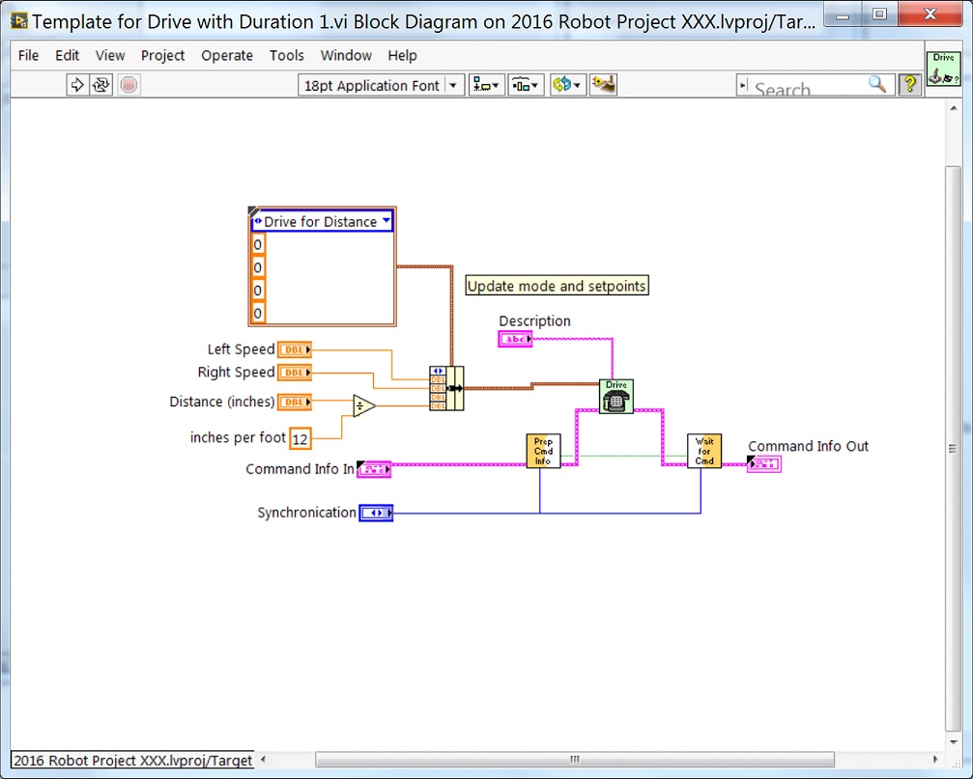Select the Prep Cmd Info subVI
Image resolution: width=973 pixels, height=779 pixels.
[x=543, y=452]
